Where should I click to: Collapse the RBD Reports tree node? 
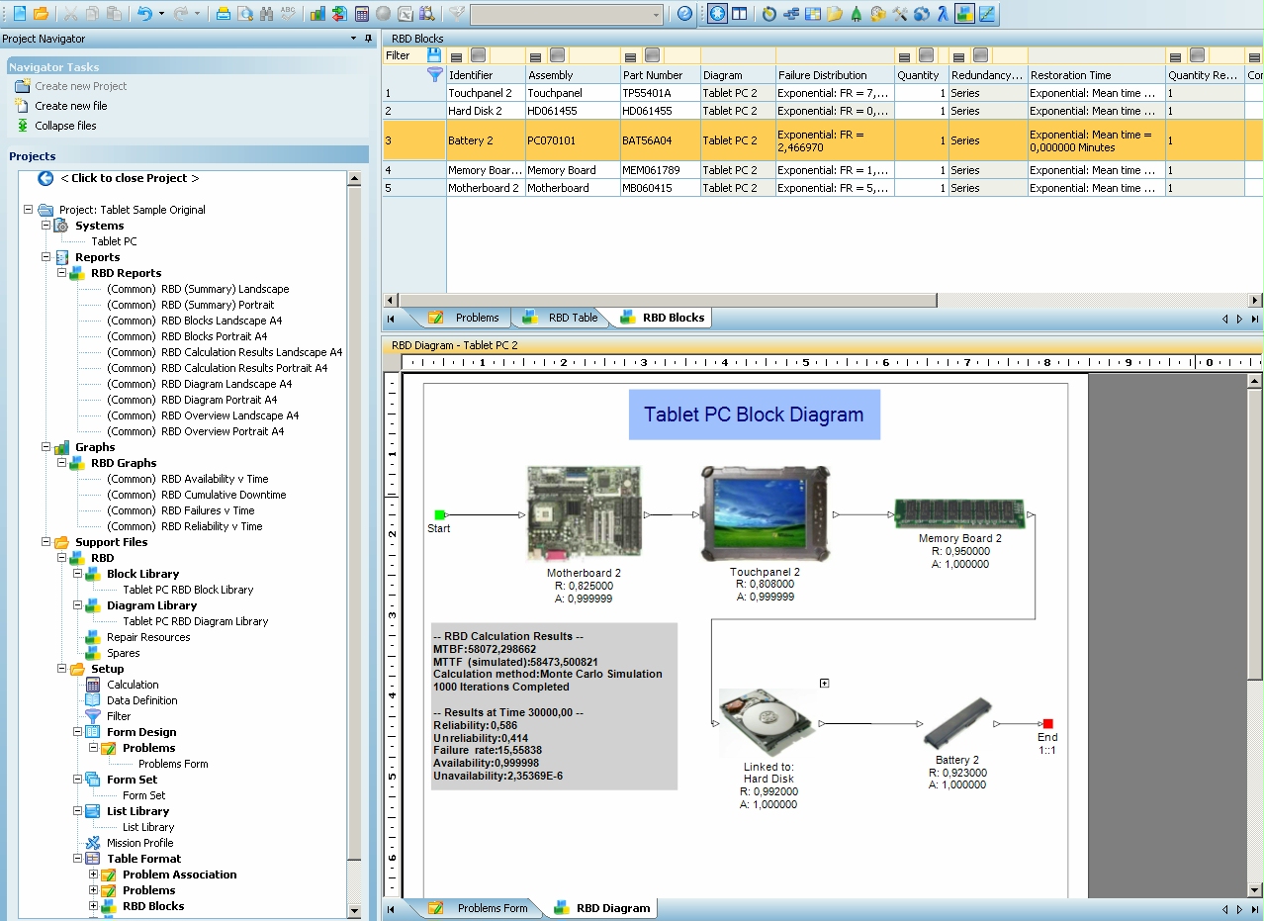click(x=61, y=273)
